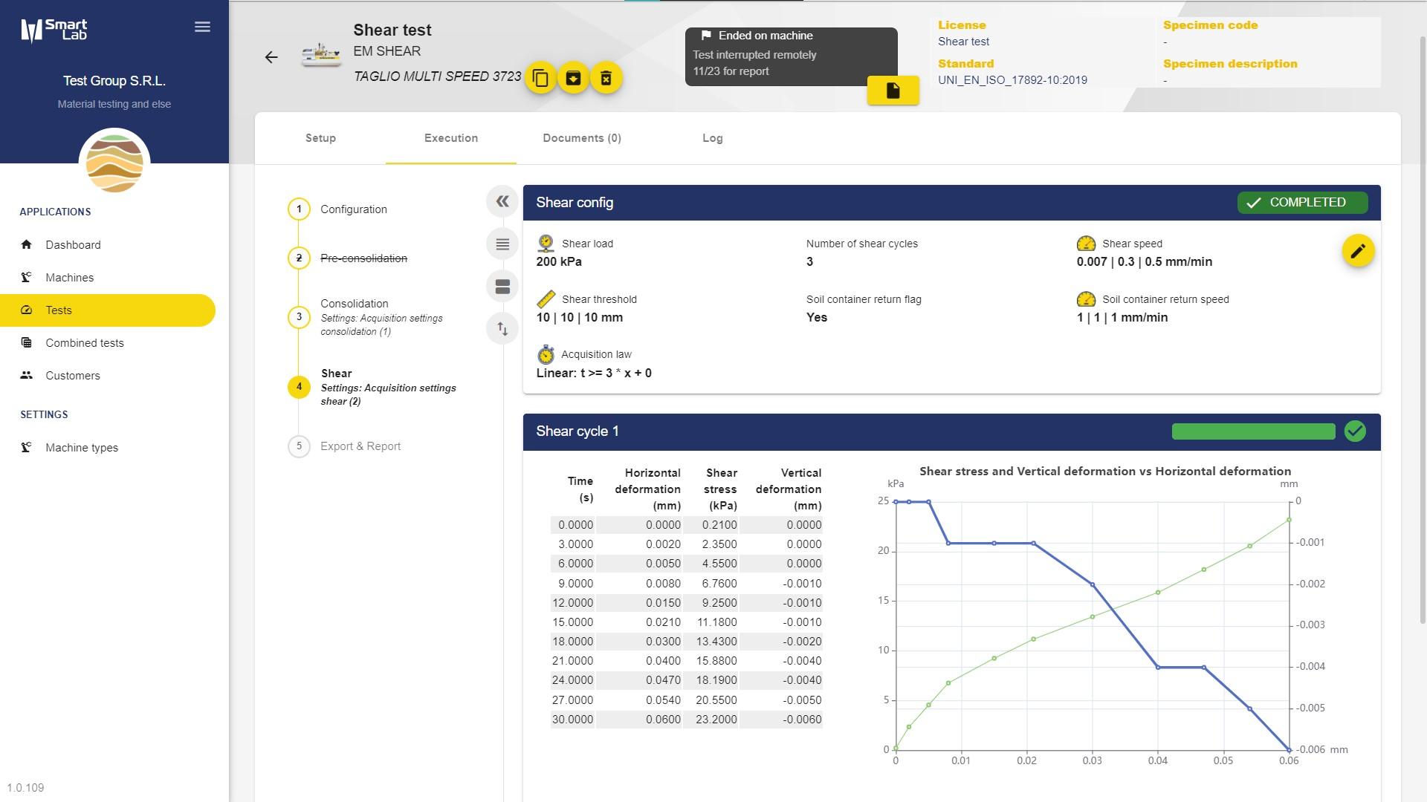
Task: Click the yellow report document button
Action: pos(893,91)
